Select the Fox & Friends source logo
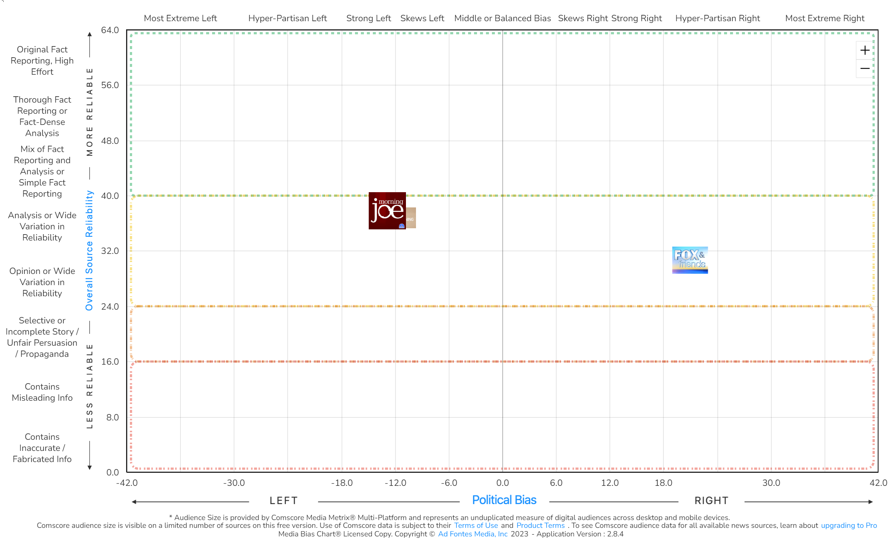This screenshot has height=539, width=893. tap(690, 260)
